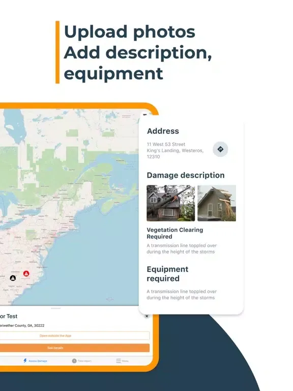293x391 pixels.
Task: Close the location details sheet
Action: [146, 316]
